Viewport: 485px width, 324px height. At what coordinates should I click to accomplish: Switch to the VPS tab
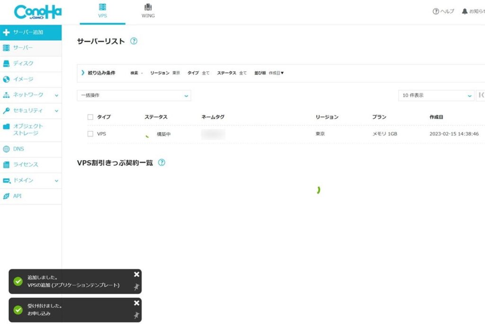coord(102,12)
